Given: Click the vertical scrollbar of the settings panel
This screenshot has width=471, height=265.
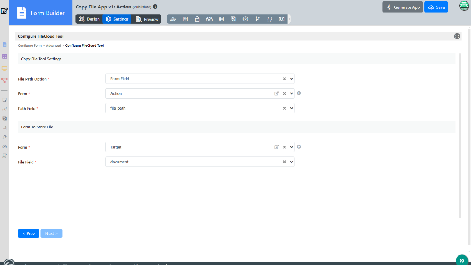Looking at the screenshot, I should click(460, 135).
